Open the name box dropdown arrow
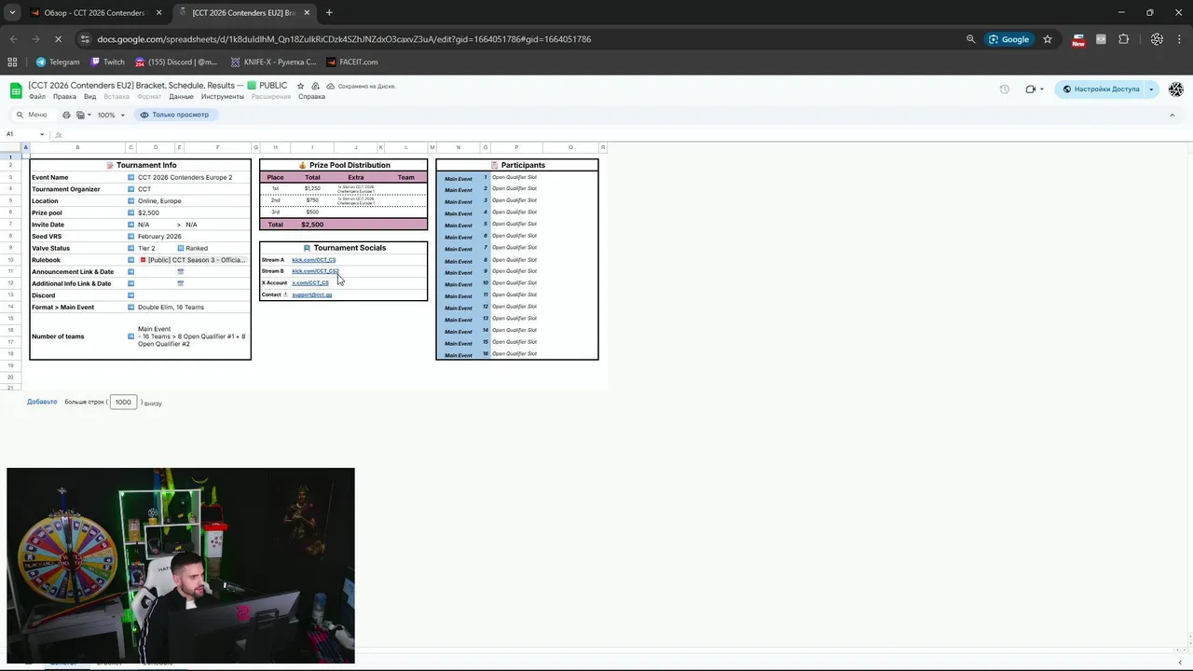Viewport: 1193px width, 671px height. pos(42,134)
